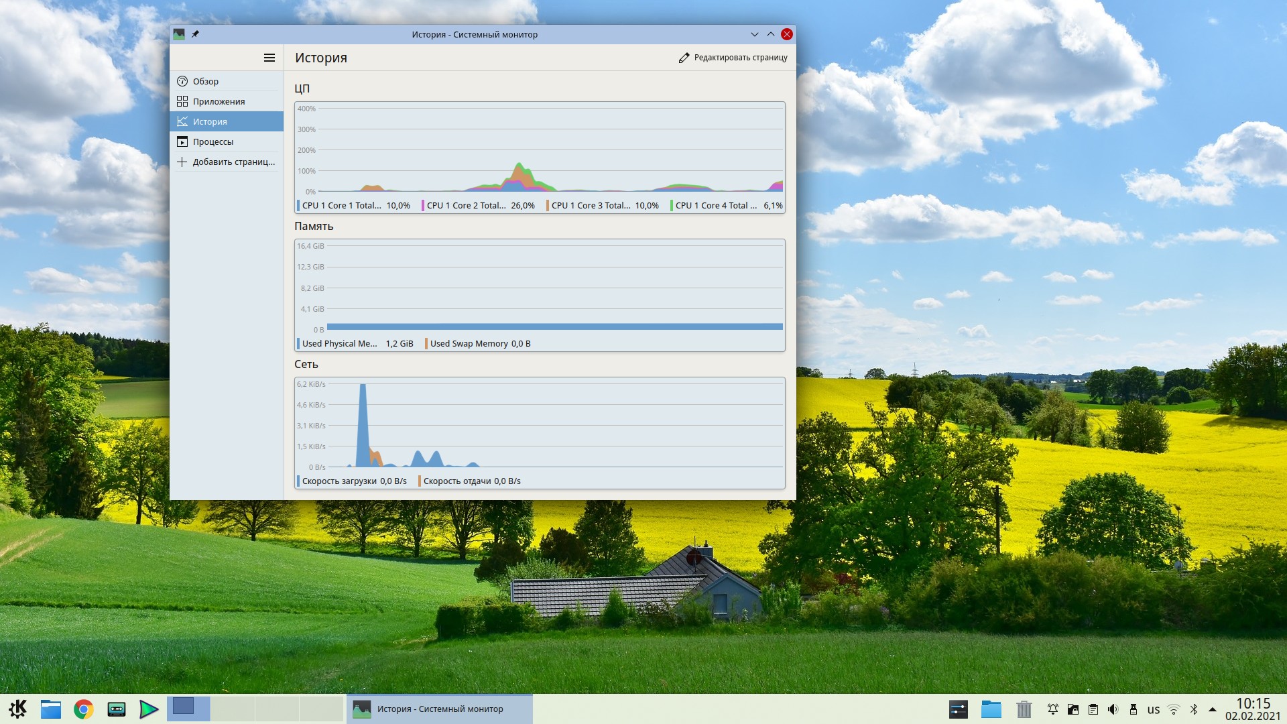This screenshot has height=724, width=1287.
Task: Open the volume control tray icon
Action: 1113,709
